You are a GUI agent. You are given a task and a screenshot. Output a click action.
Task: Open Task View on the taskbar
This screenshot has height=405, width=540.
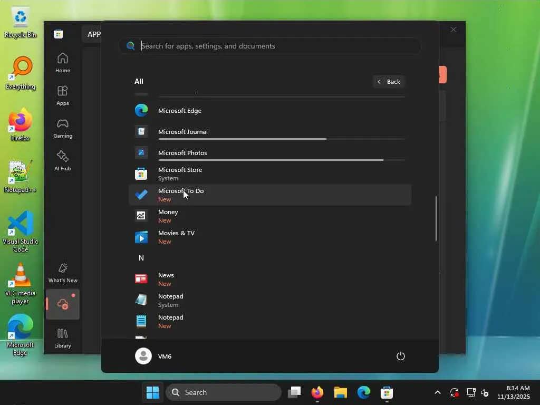click(294, 392)
